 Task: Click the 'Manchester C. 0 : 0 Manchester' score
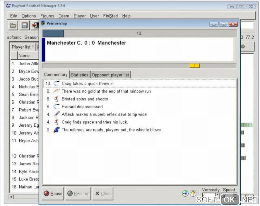click(86, 43)
